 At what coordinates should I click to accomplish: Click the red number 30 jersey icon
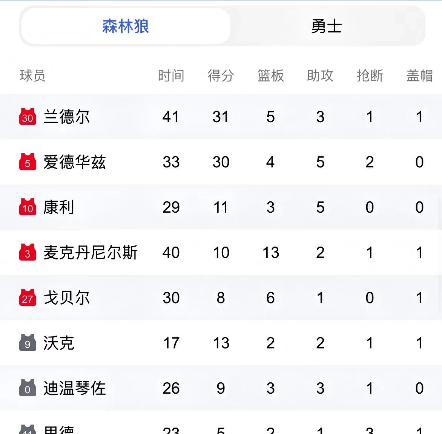click(28, 117)
